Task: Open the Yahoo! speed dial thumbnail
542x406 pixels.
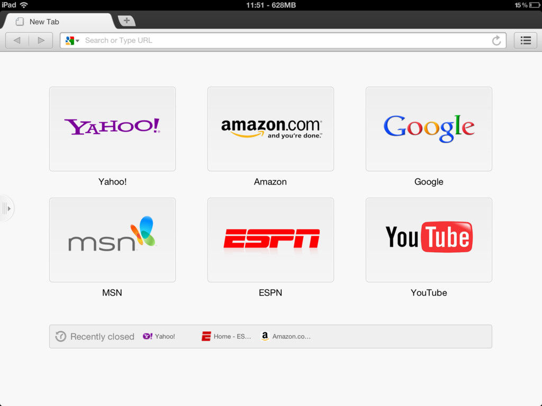Action: 112,129
